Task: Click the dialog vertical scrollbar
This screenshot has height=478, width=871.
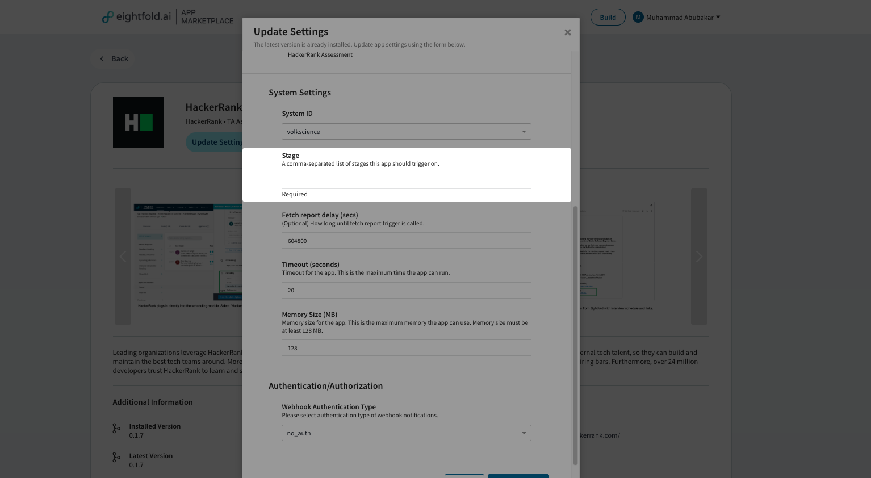Action: click(575, 335)
